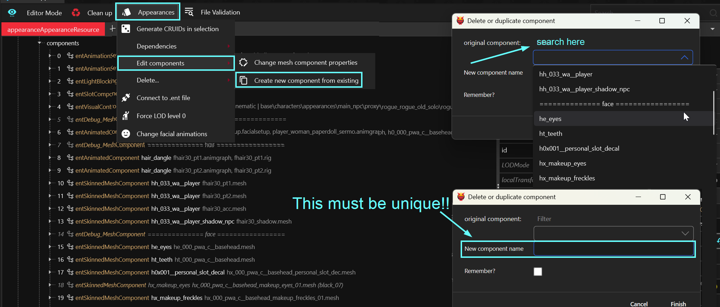Click the Editor Mode eye icon
720x307 pixels.
12,13
